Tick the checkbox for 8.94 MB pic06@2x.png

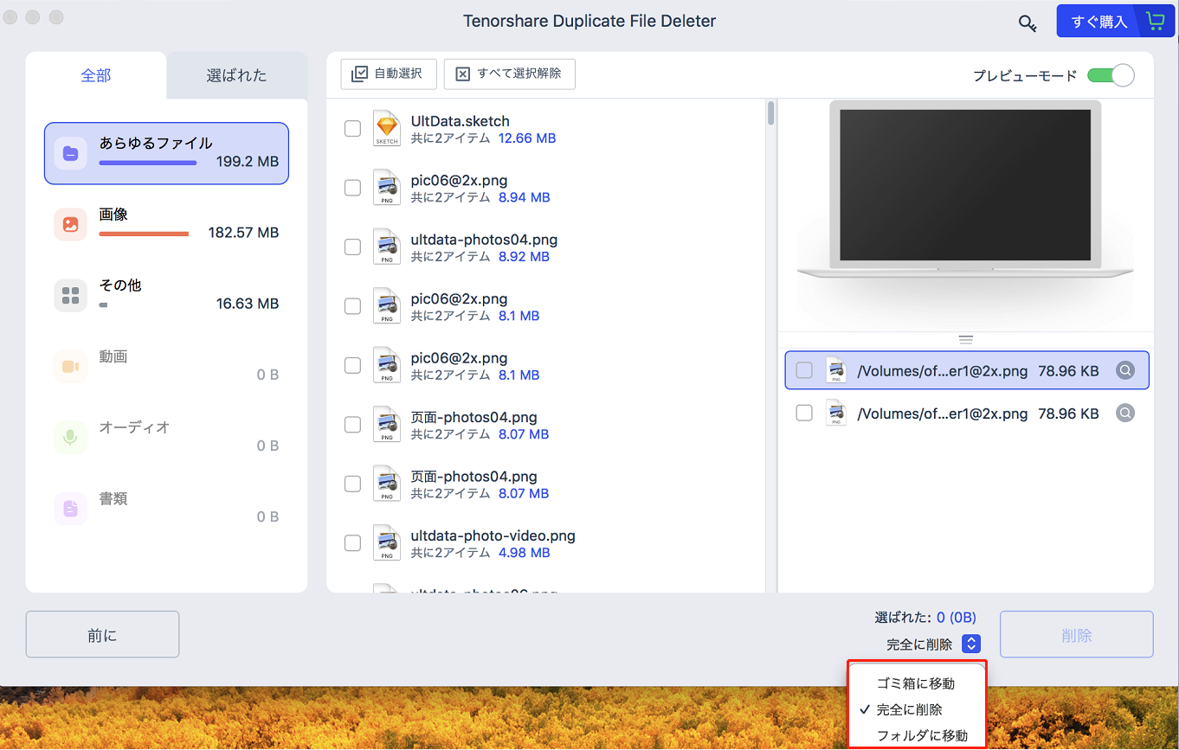[x=352, y=188]
